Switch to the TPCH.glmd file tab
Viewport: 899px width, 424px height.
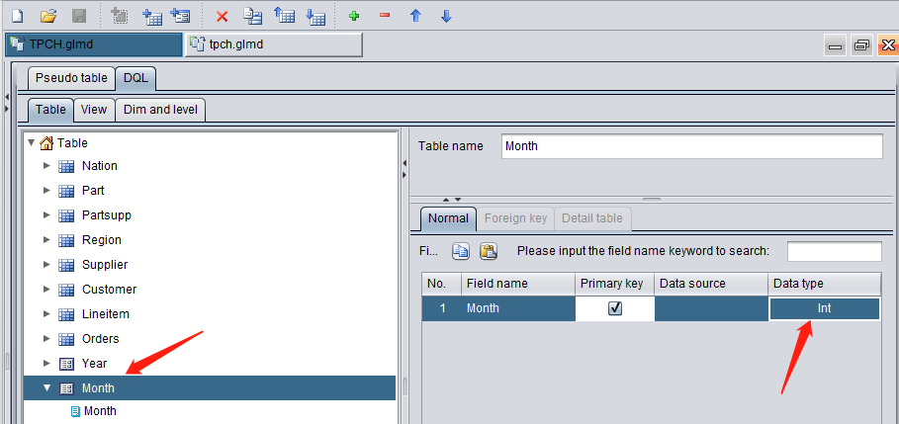[x=93, y=44]
